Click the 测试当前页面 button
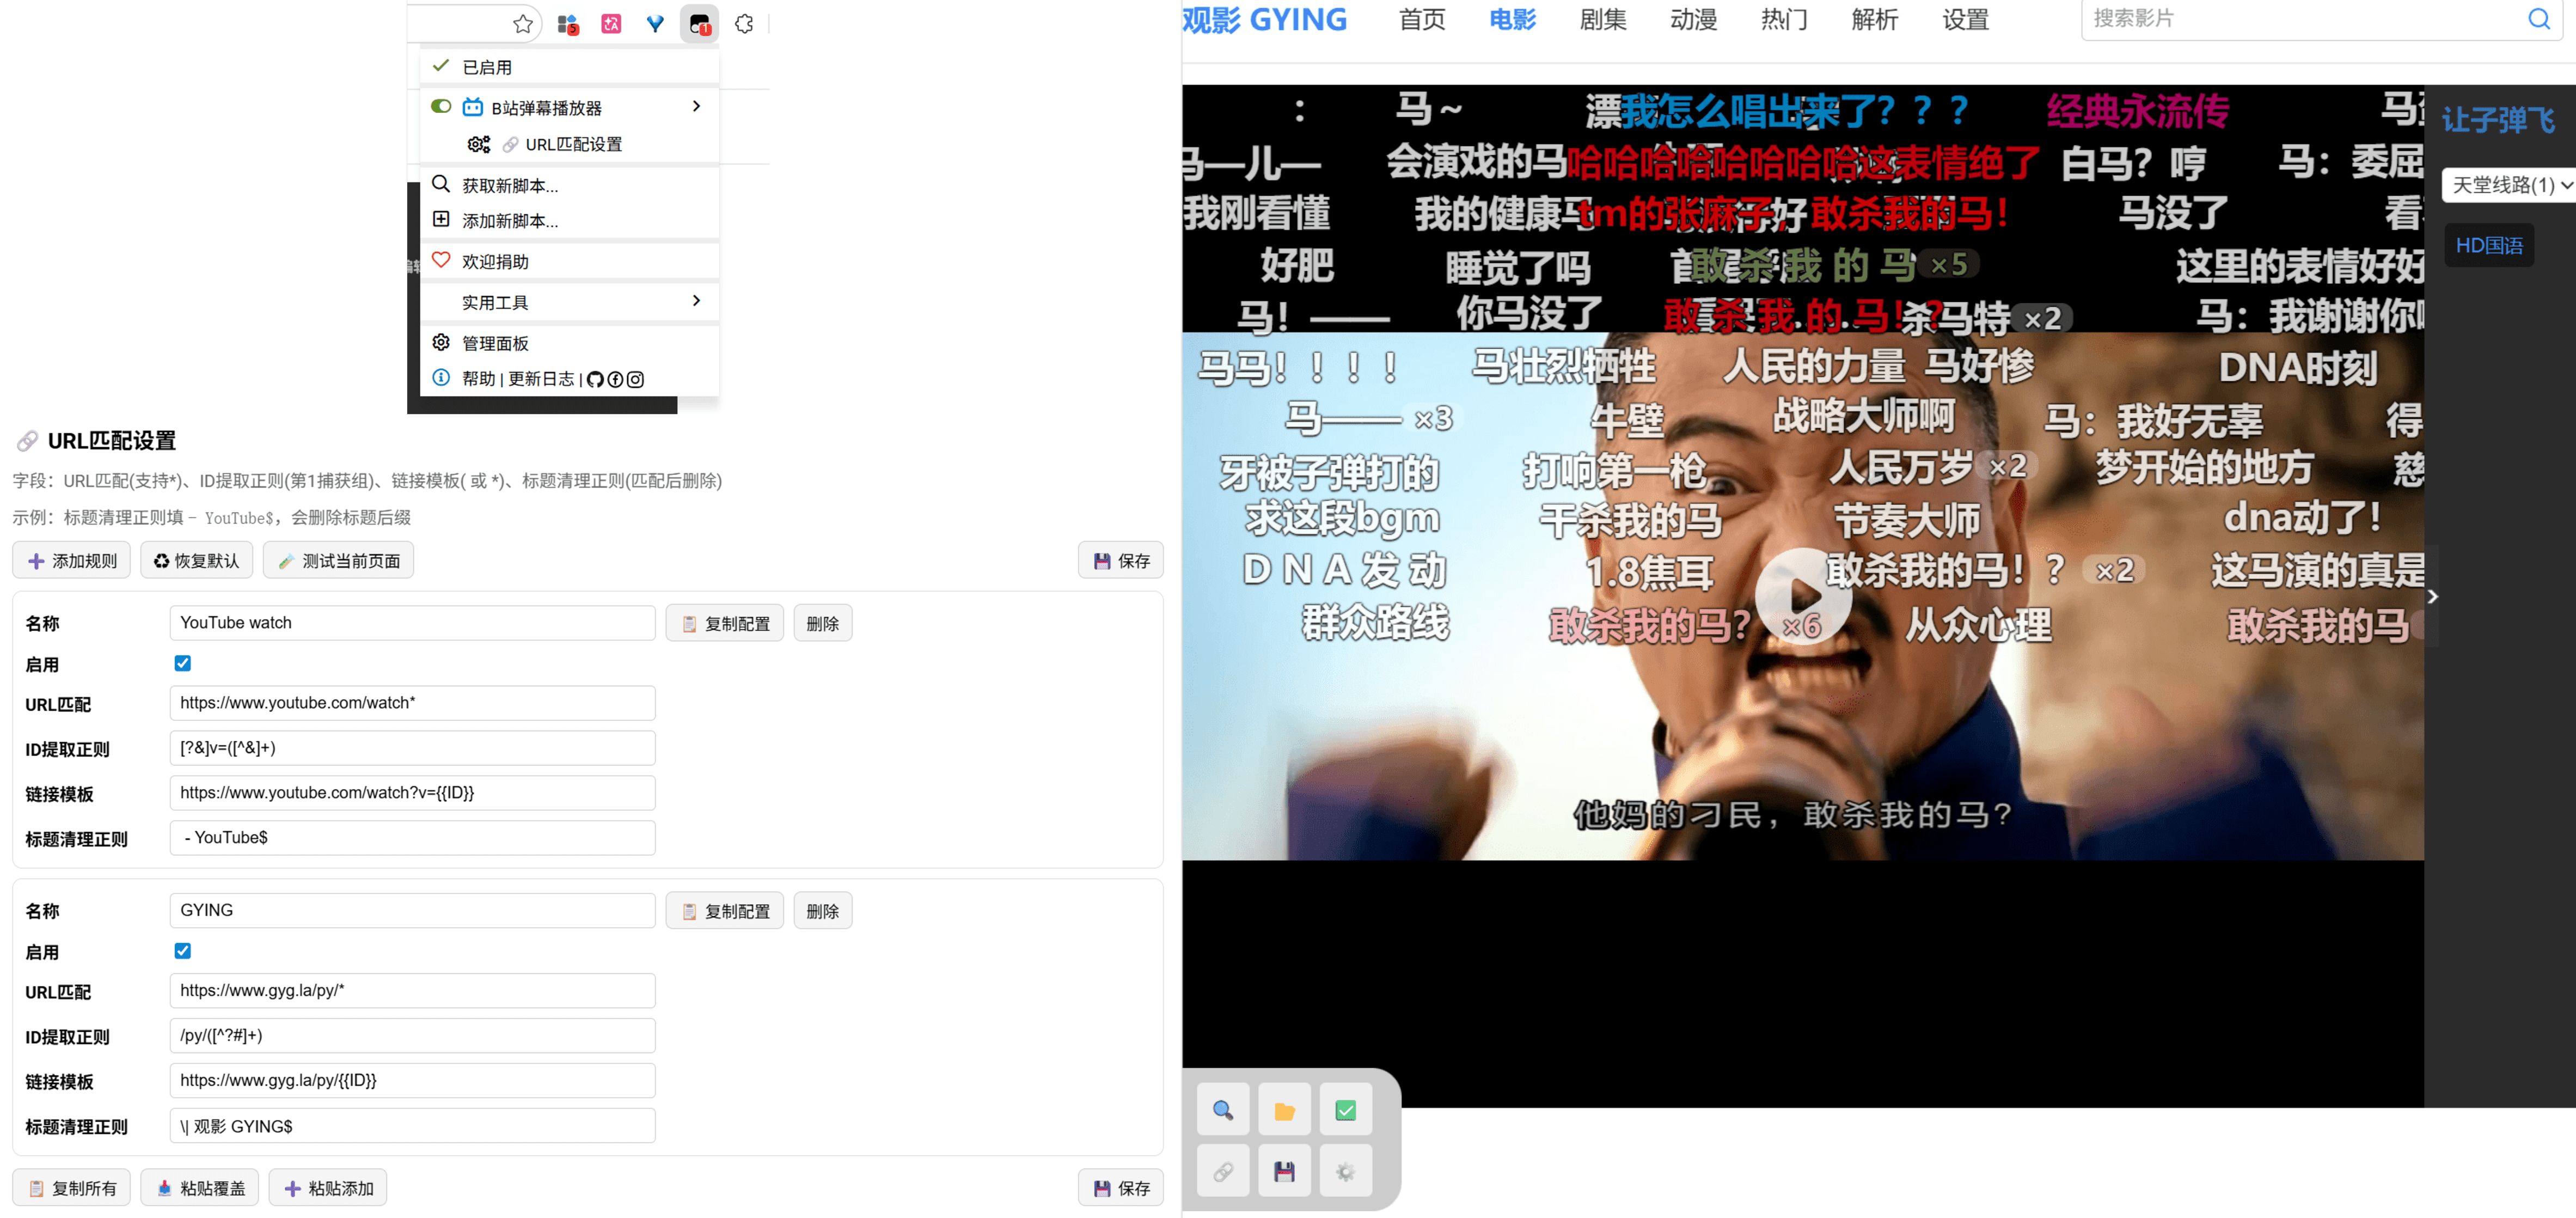Viewport: 2576px width, 1218px height. click(x=338, y=561)
